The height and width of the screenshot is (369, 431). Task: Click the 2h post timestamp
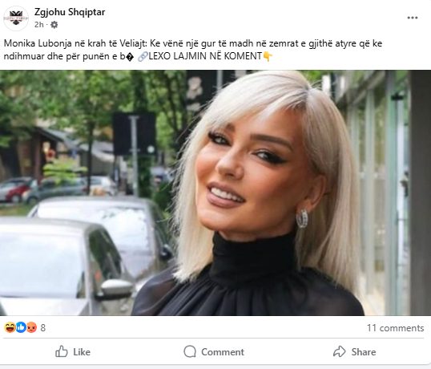click(x=38, y=25)
